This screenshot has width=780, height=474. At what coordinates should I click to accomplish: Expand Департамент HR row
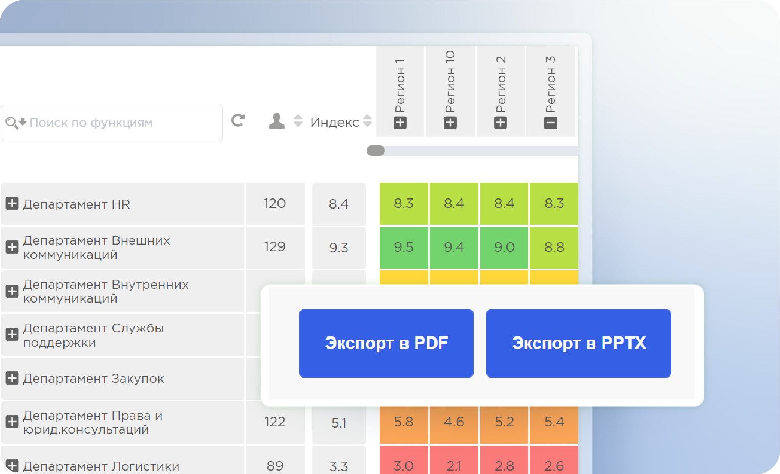click(x=12, y=203)
